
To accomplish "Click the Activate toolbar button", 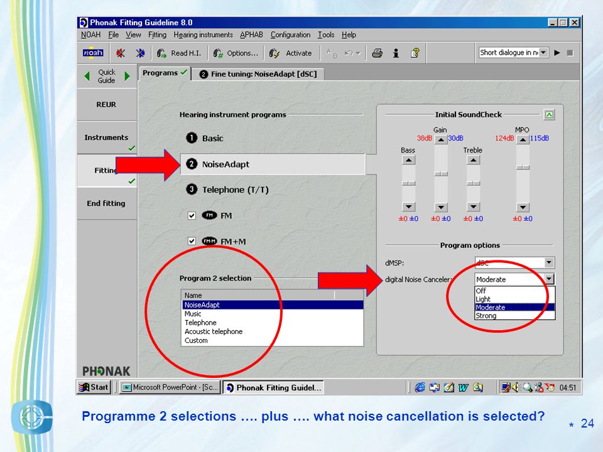I will tap(290, 53).
